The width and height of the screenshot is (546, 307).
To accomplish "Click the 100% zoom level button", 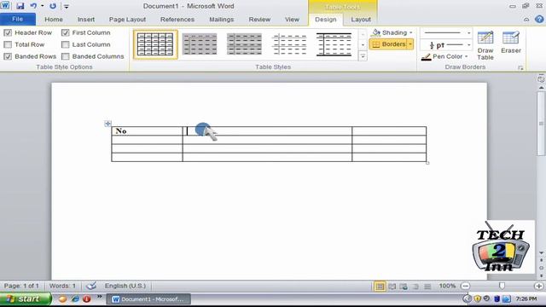I will [447, 286].
